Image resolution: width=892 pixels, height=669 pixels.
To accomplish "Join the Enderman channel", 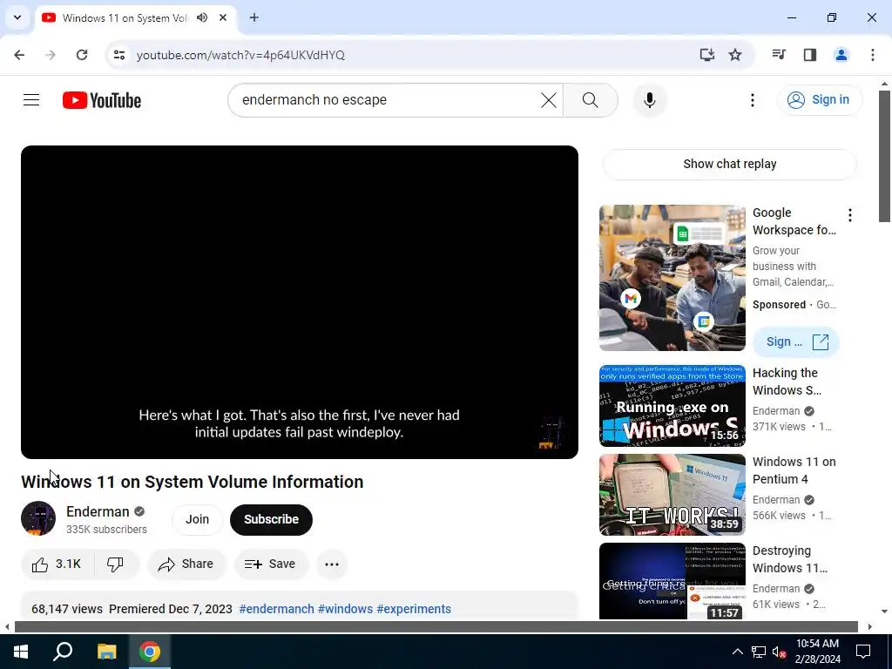I will click(197, 519).
